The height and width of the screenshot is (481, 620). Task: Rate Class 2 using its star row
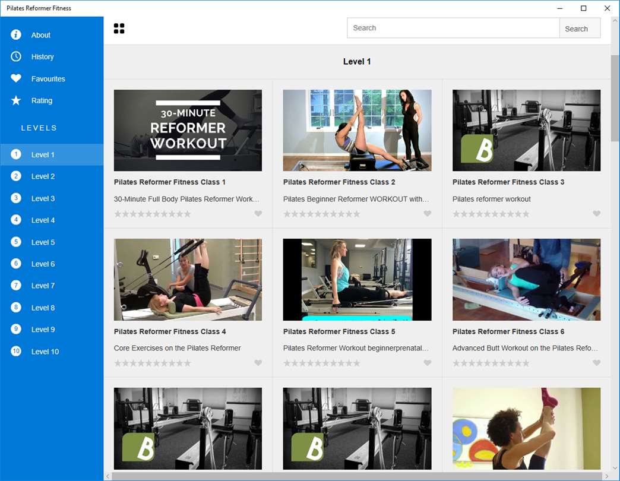click(x=322, y=214)
